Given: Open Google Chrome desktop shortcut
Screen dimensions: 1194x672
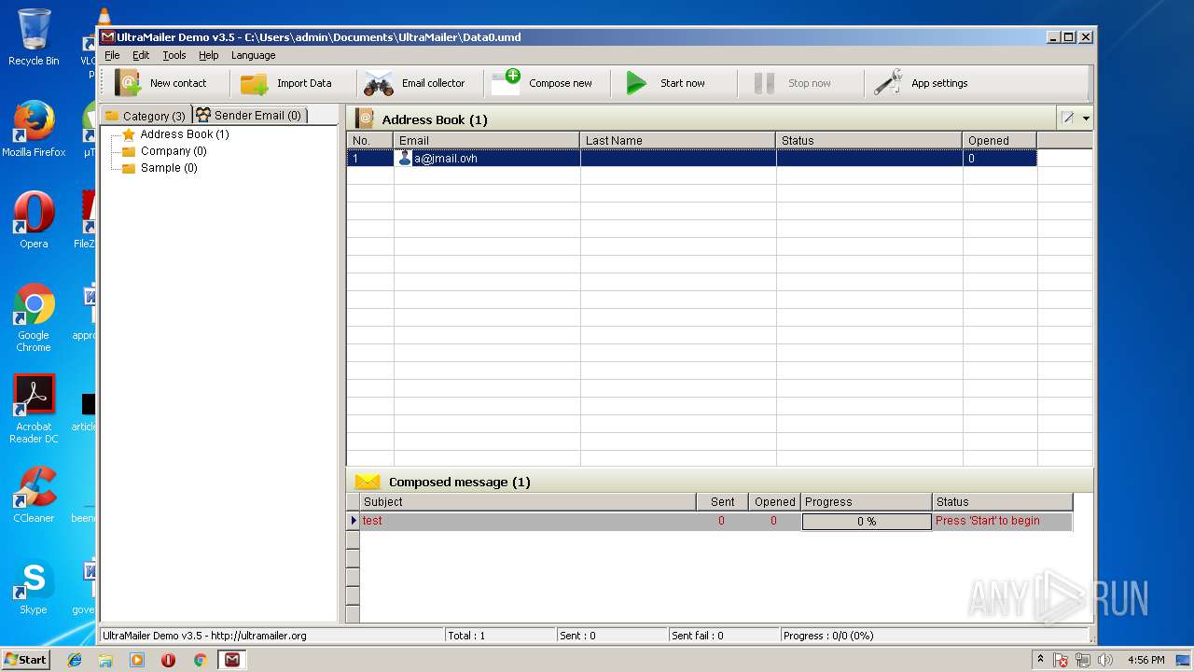Looking at the screenshot, I should coord(34,317).
